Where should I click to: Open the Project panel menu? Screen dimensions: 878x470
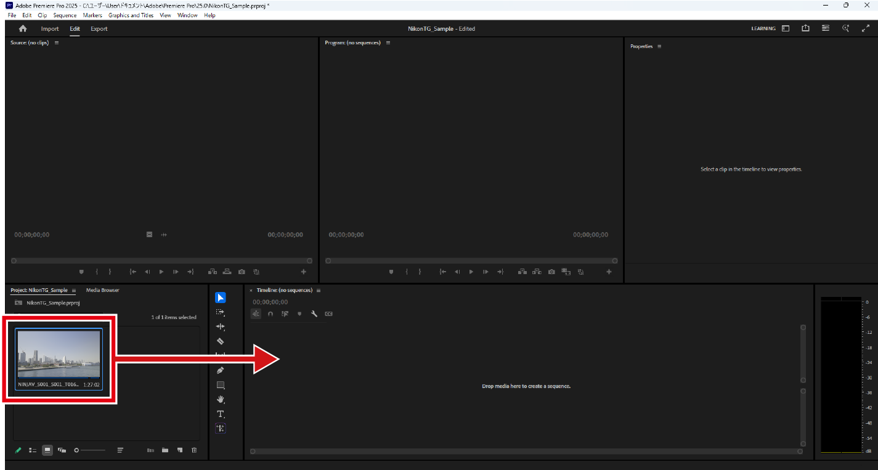click(x=74, y=290)
